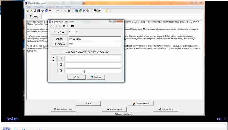Click Cut icon in the alternate words dialog
The width and height of the screenshot is (228, 130).
pyautogui.click(x=56, y=26)
